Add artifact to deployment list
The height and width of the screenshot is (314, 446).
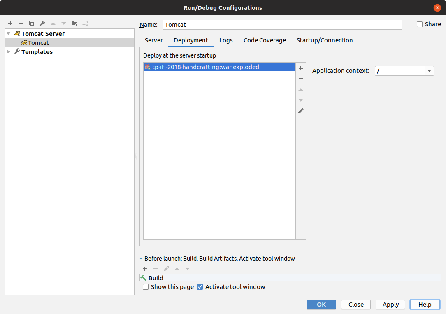pyautogui.click(x=301, y=68)
